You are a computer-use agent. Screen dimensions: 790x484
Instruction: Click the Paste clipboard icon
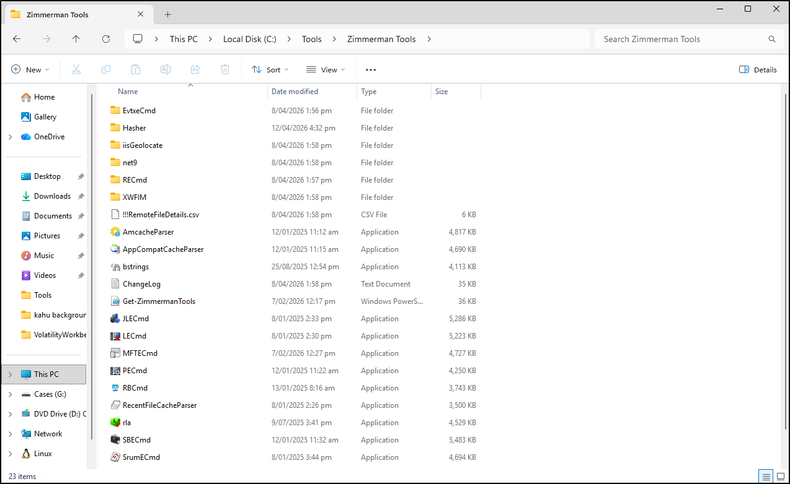[x=136, y=69]
